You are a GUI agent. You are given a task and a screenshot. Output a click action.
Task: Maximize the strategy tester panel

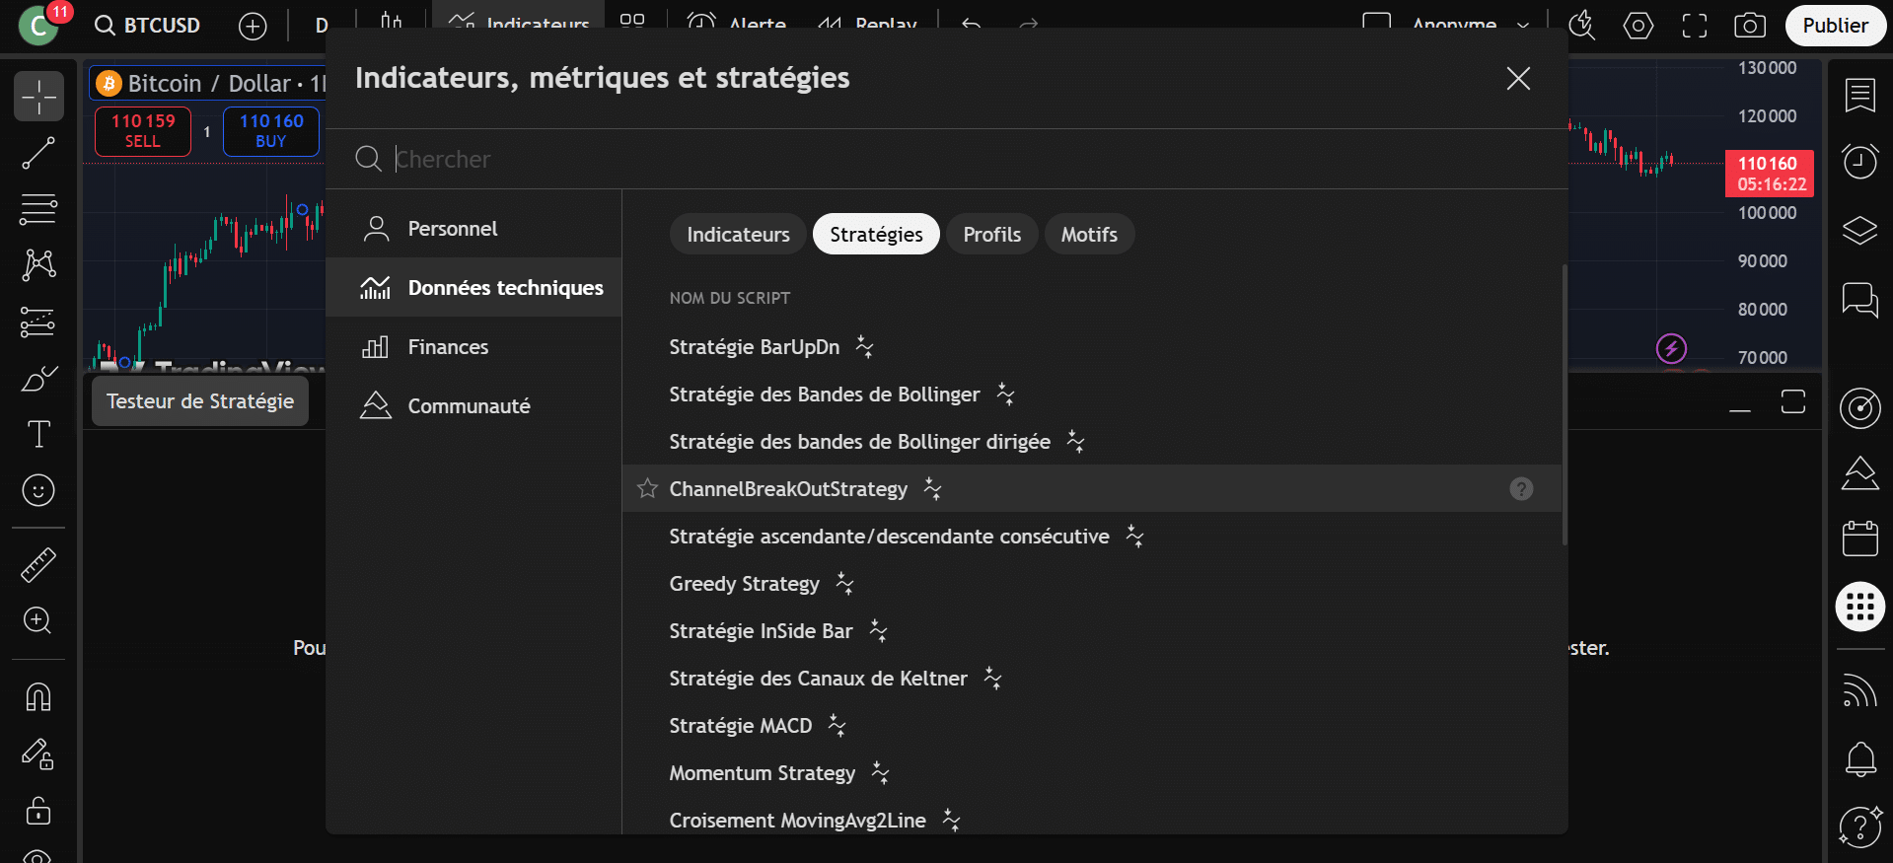[x=1792, y=401]
